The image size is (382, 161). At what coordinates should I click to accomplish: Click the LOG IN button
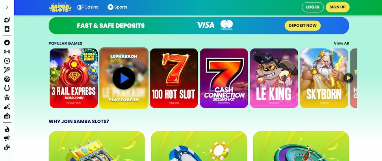pos(313,7)
